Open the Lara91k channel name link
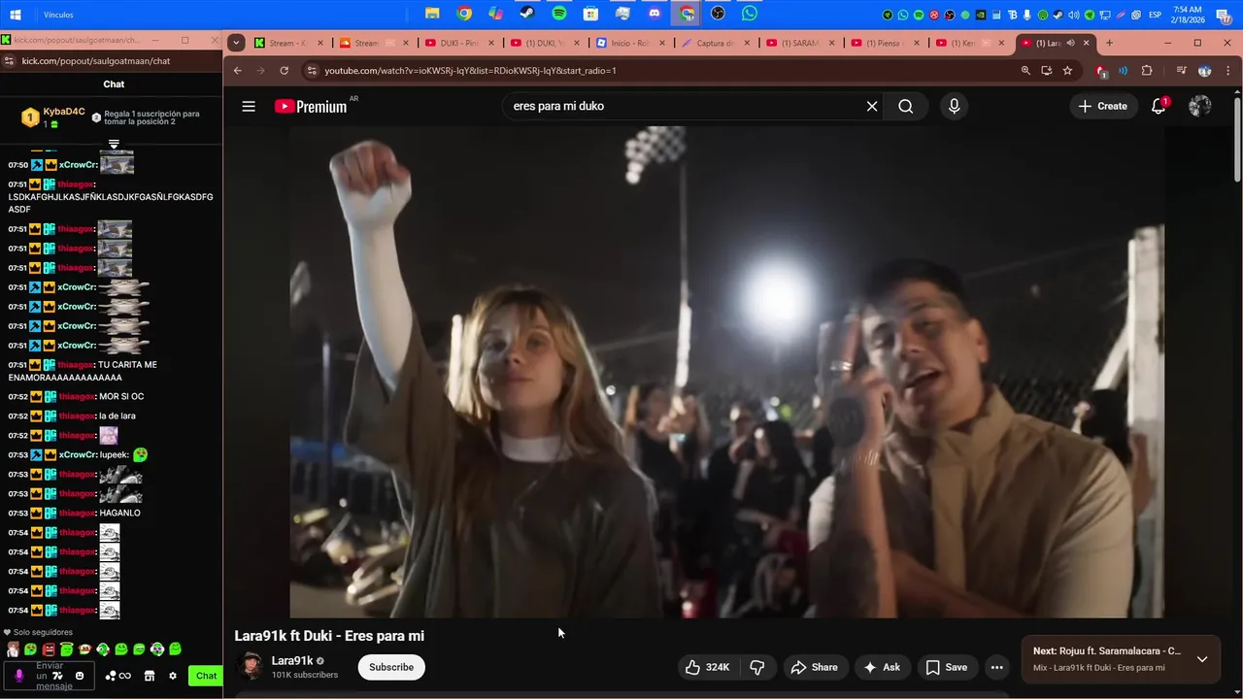This screenshot has height=699, width=1243. point(292,660)
